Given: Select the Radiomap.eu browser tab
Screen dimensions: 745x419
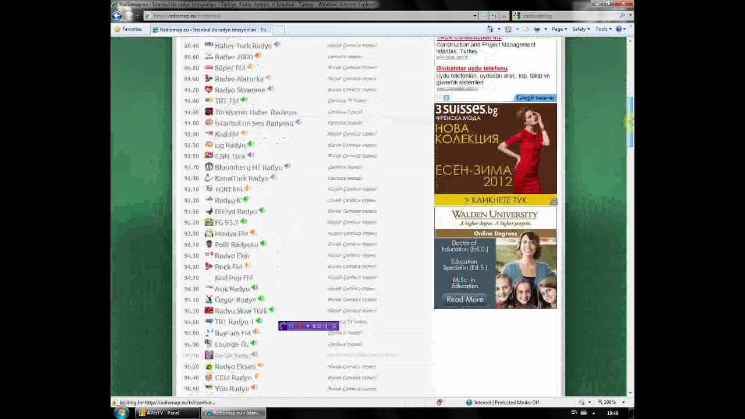Looking at the screenshot, I should click(211, 30).
